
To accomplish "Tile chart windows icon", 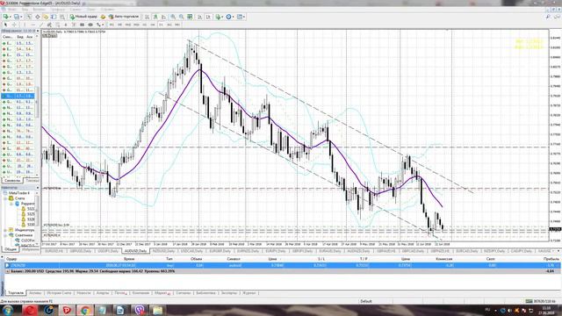I will tap(190, 17).
